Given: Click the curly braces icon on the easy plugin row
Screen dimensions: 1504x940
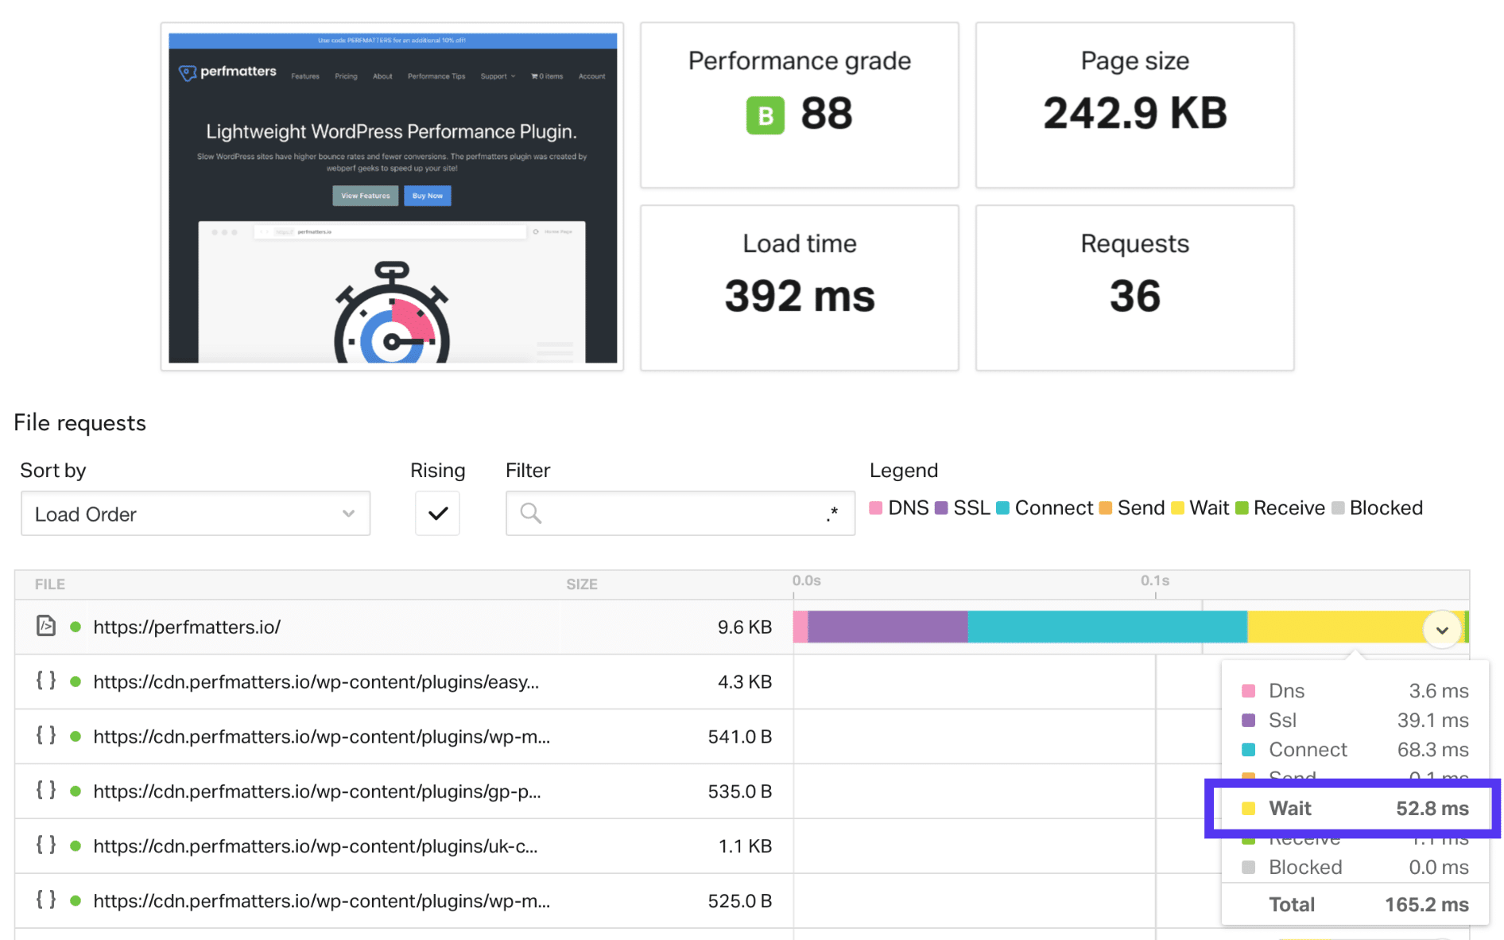Looking at the screenshot, I should click(45, 682).
